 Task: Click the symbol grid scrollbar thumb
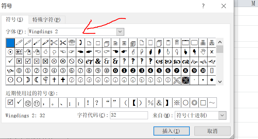(220, 49)
